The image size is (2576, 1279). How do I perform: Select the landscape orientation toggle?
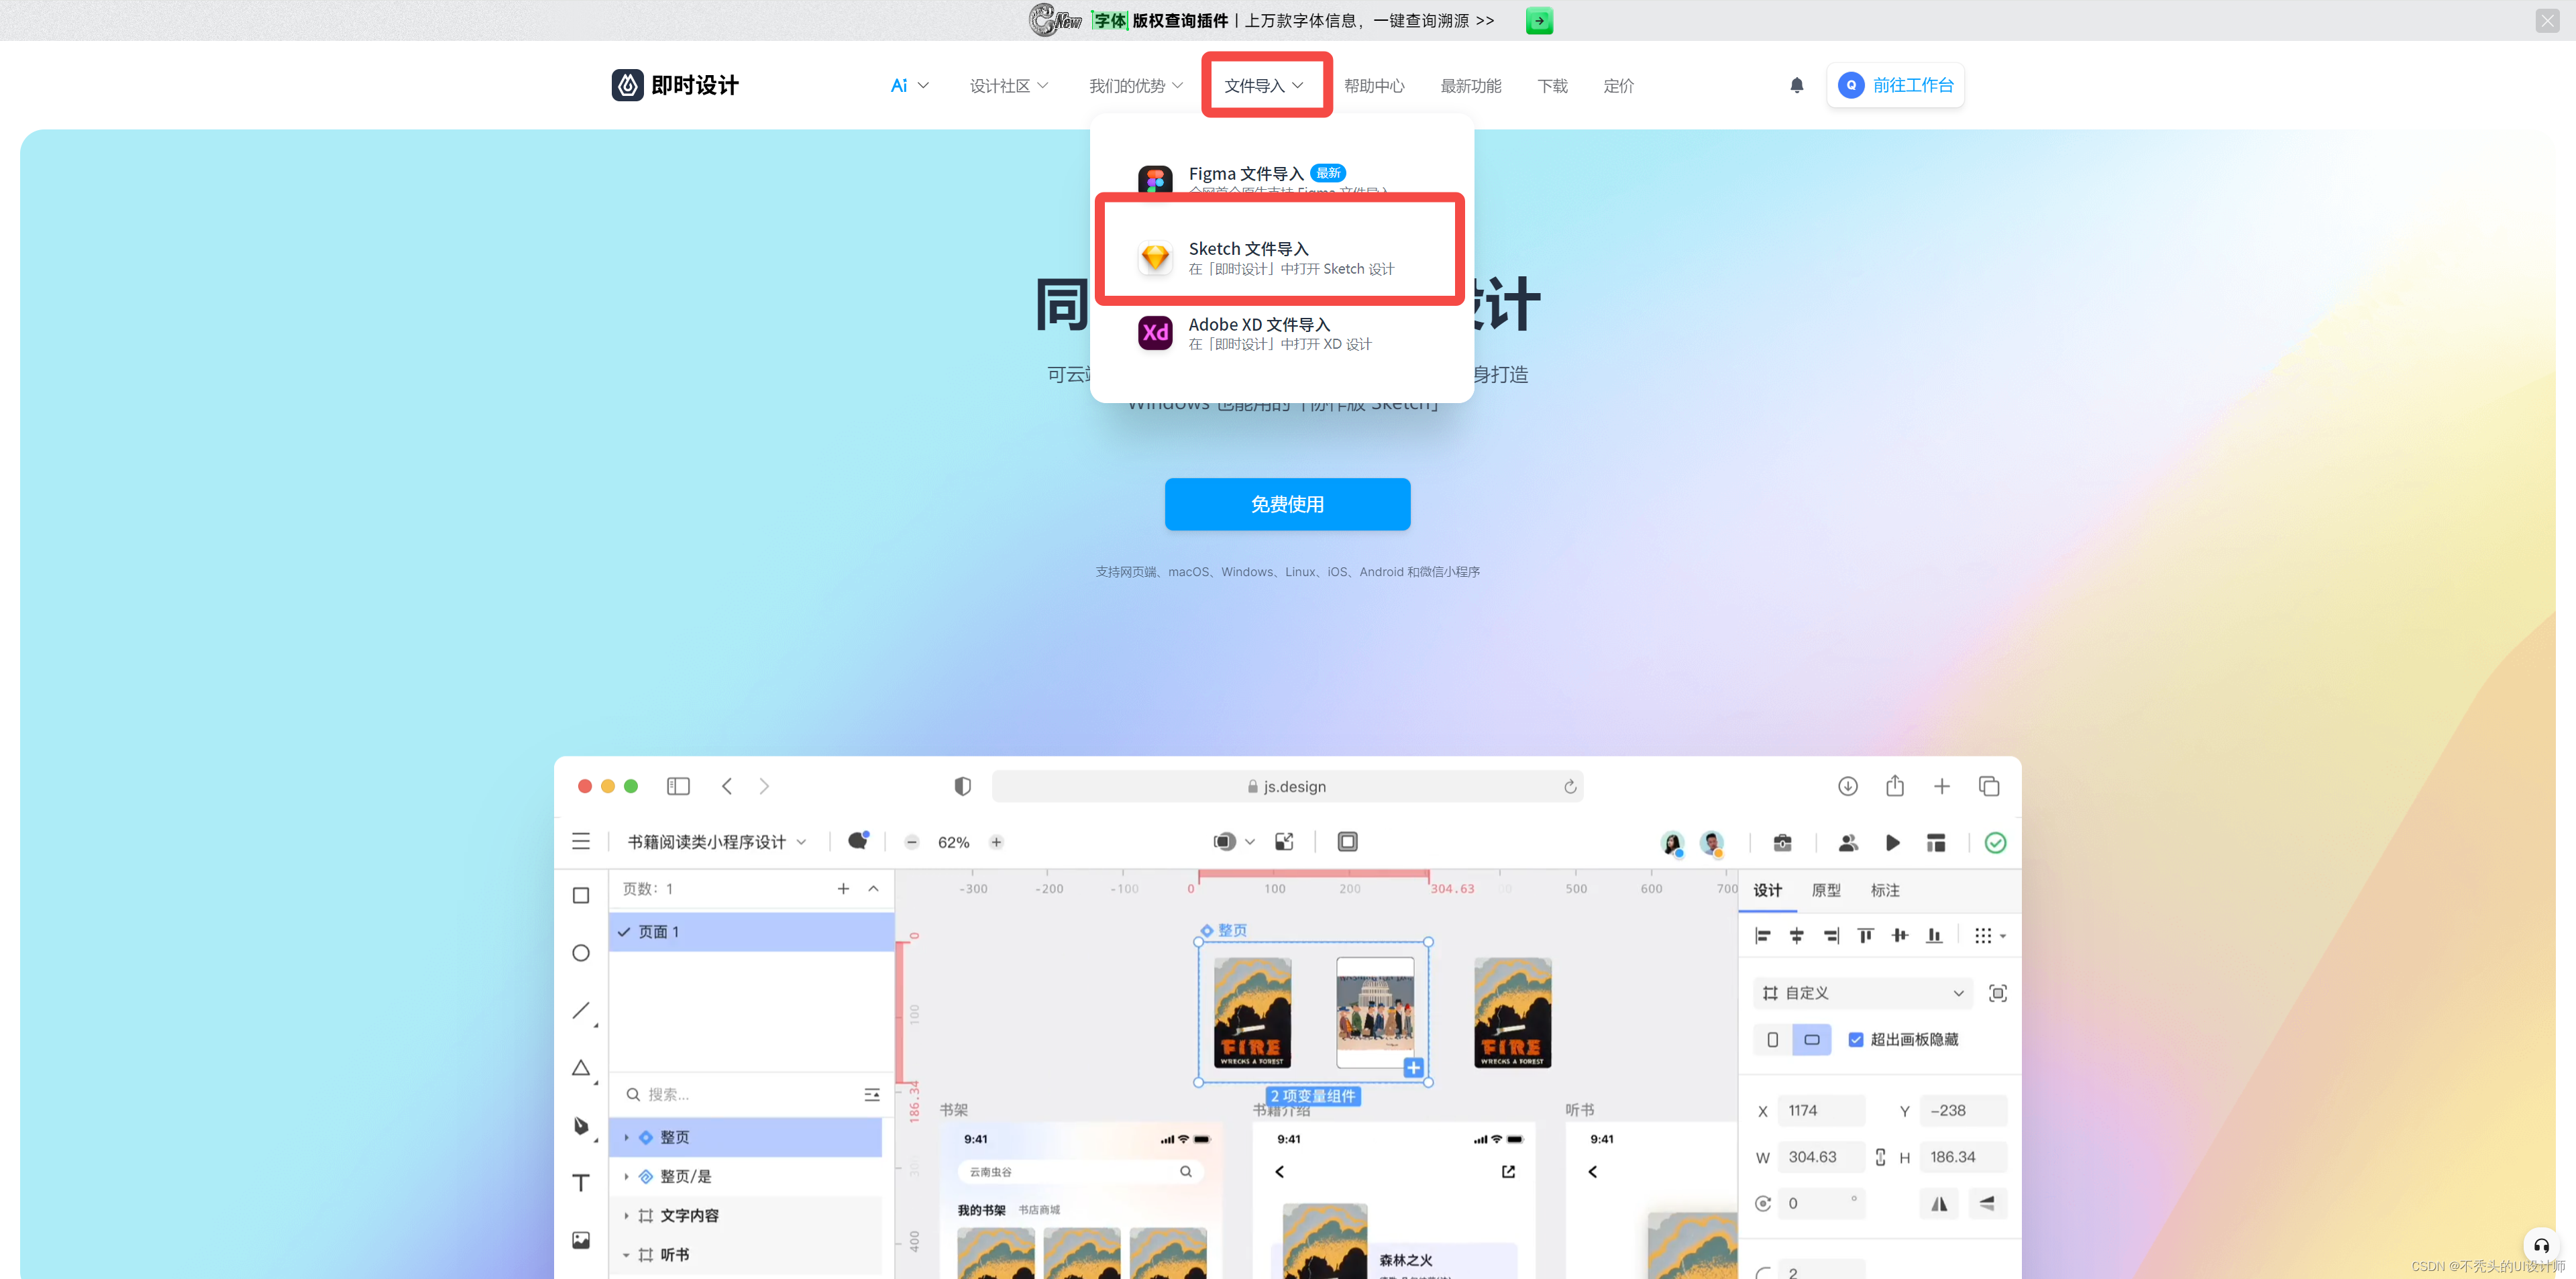tap(1811, 1040)
